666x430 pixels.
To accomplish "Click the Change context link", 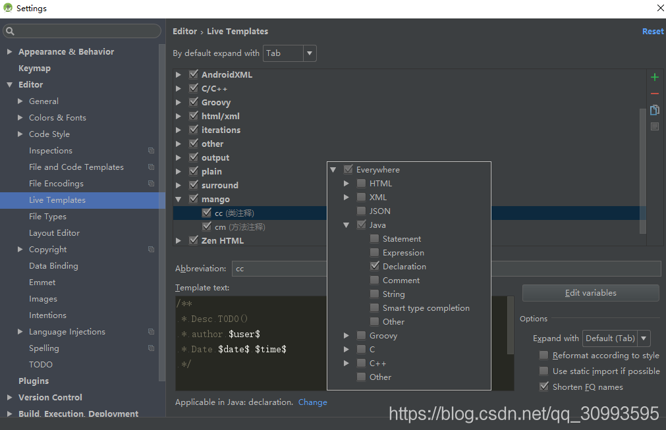I will [x=313, y=402].
